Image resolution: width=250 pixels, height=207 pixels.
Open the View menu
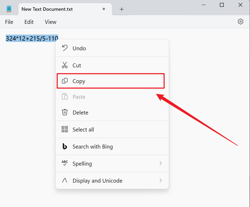pos(51,22)
